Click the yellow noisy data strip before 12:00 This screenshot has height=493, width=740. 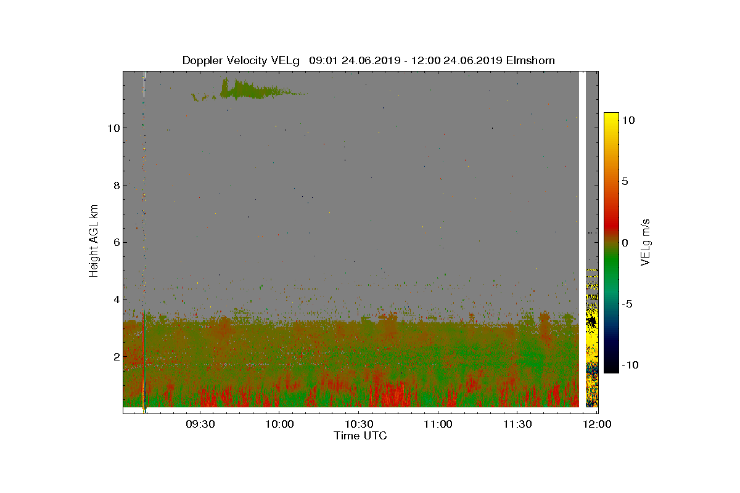coord(592,338)
